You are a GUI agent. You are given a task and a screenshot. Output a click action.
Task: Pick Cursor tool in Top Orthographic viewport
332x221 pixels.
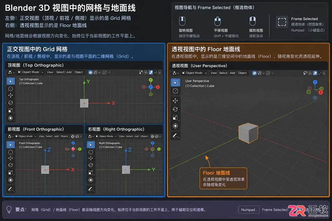11,89
